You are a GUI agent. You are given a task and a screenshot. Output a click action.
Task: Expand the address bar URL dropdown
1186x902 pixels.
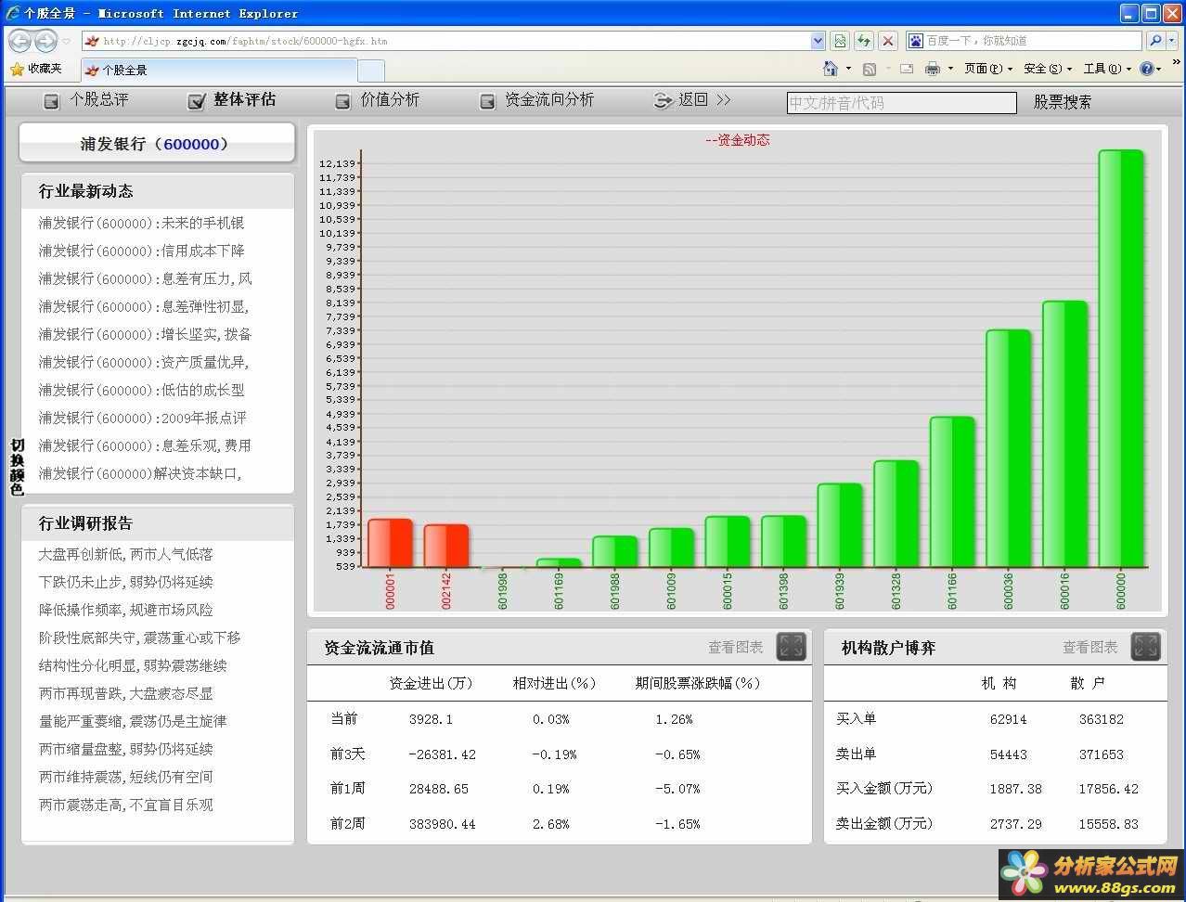tap(818, 41)
